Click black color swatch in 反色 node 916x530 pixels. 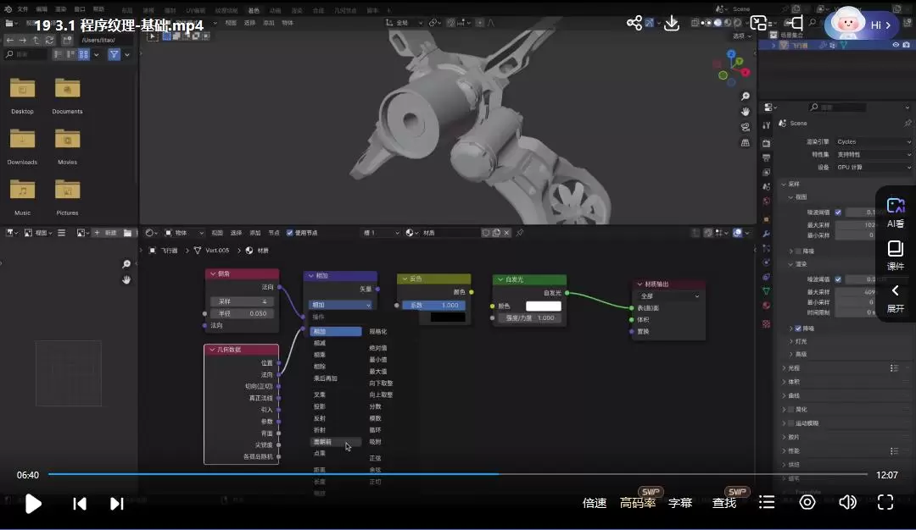448,317
